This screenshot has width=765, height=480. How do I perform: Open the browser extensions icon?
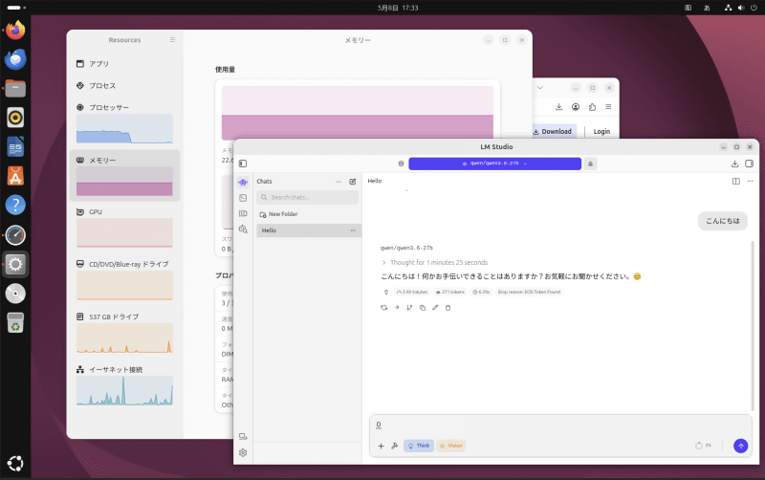tap(592, 107)
